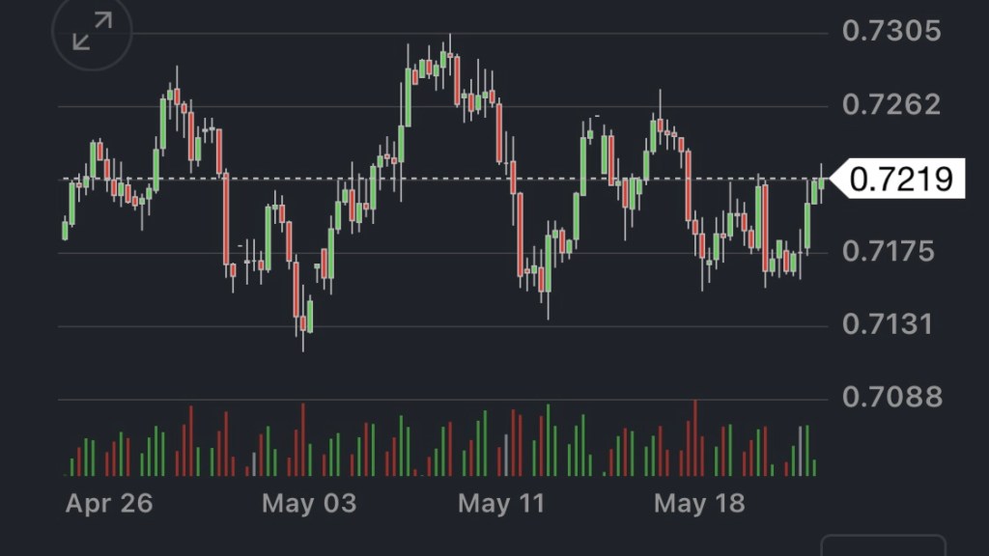
Task: Click the 0.7131 price axis label
Action: [x=890, y=324]
